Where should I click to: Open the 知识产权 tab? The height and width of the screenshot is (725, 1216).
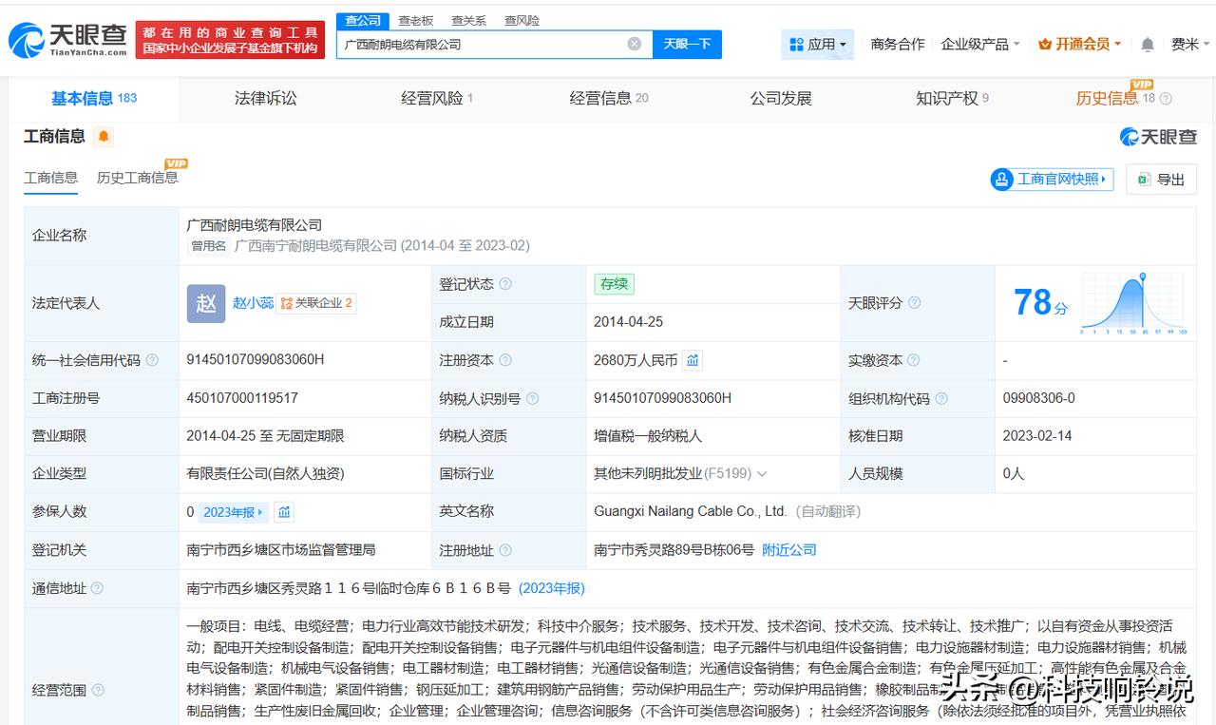pyautogui.click(x=952, y=99)
